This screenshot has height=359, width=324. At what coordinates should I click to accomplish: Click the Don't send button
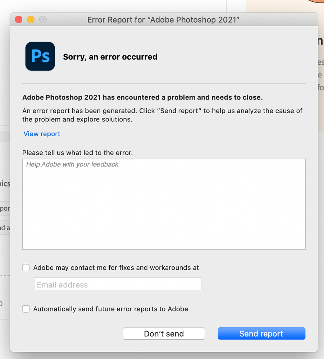pyautogui.click(x=164, y=333)
